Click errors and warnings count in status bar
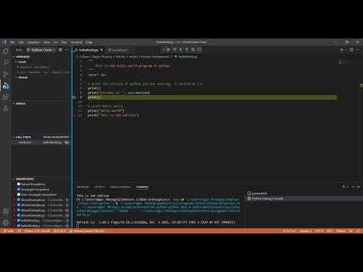This screenshot has height=272, width=363. pyautogui.click(x=60, y=231)
